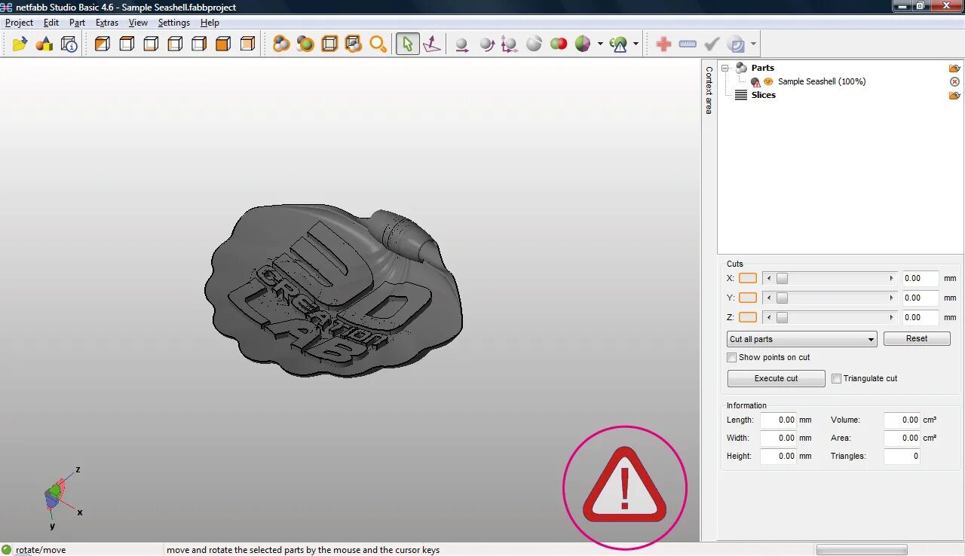
Task: Click the Z cut slider thumb
Action: coord(782,317)
